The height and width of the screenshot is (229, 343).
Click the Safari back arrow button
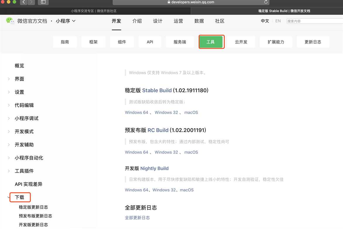pyautogui.click(x=24, y=2)
